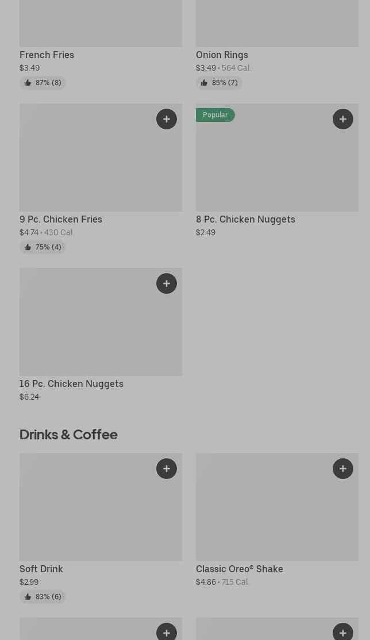Open 8 Pc. Chicken Nuggets details
This screenshot has width=370, height=640.
[x=245, y=219]
